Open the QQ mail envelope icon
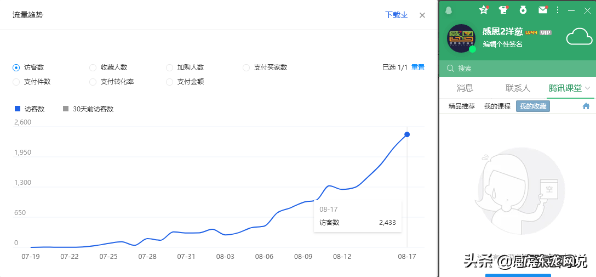 tap(543, 10)
